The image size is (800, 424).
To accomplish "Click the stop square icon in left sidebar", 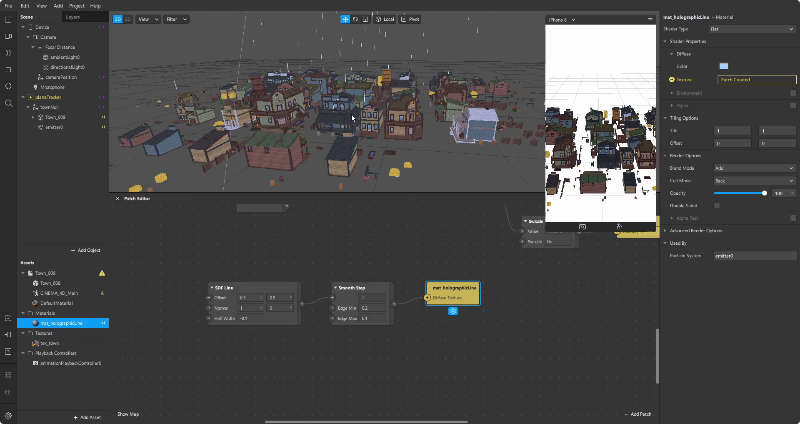I will [8, 70].
